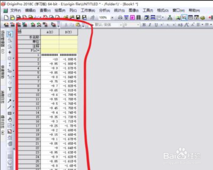Select the Zoom In magnifier tool
This screenshot has height=170, width=213.
pyautogui.click(x=10, y=40)
